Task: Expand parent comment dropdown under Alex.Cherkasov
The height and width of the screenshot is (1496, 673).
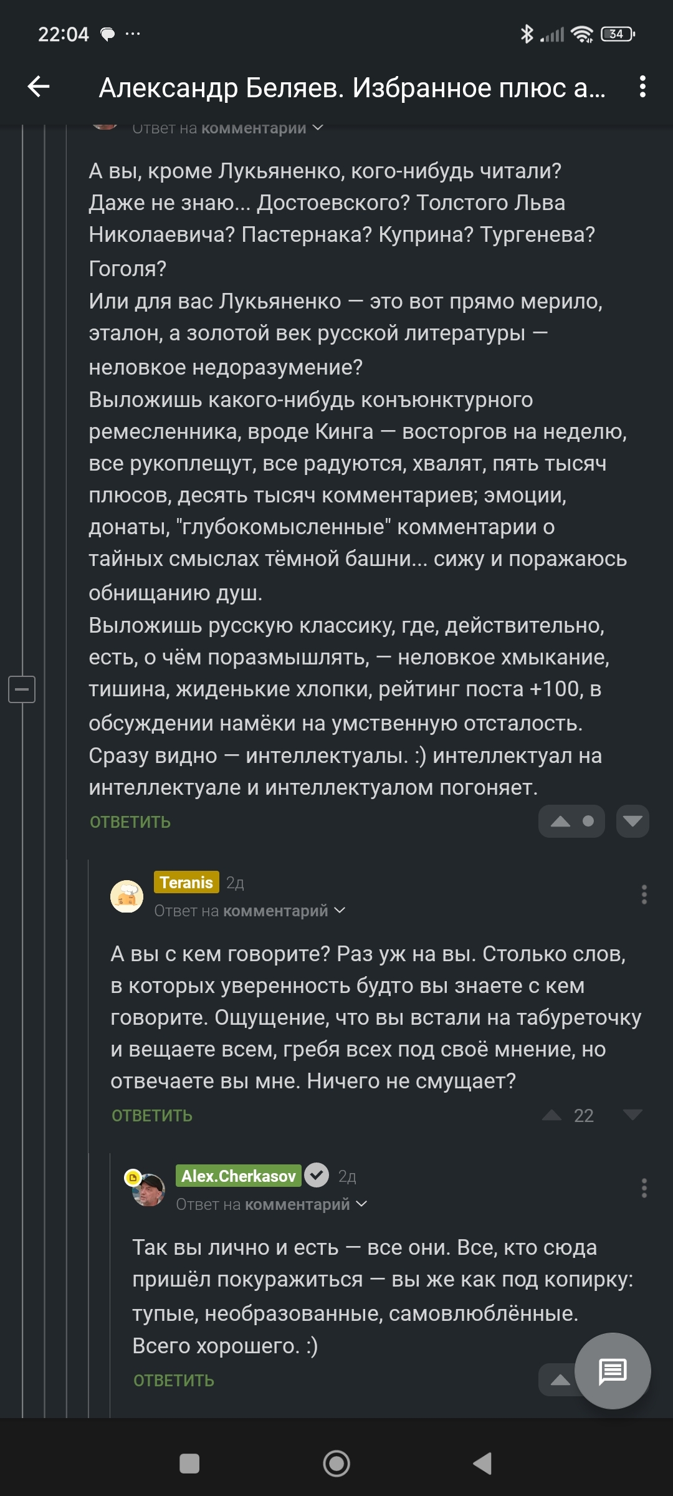Action: (361, 1204)
